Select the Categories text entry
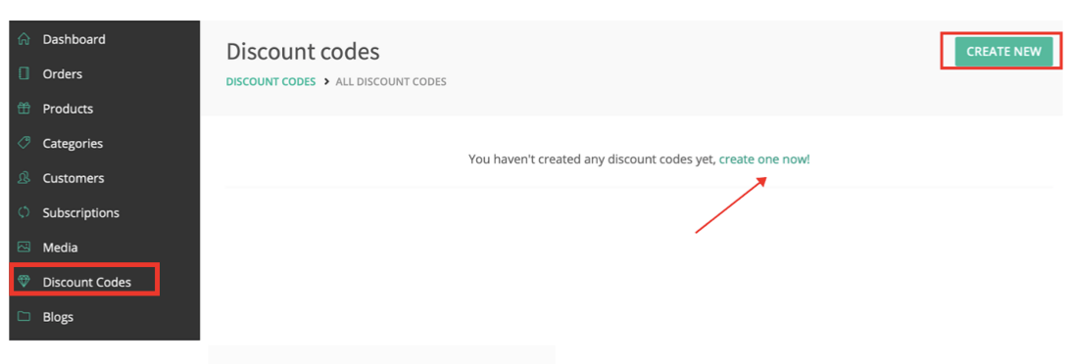The image size is (1074, 364). pyautogui.click(x=73, y=144)
